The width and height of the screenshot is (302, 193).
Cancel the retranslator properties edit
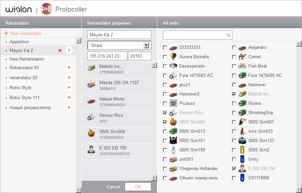(x=113, y=187)
